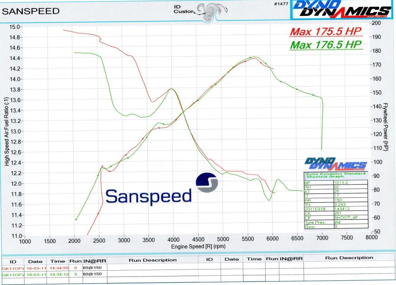Click the Dyno Dynamics logo above info box

(x=335, y=164)
